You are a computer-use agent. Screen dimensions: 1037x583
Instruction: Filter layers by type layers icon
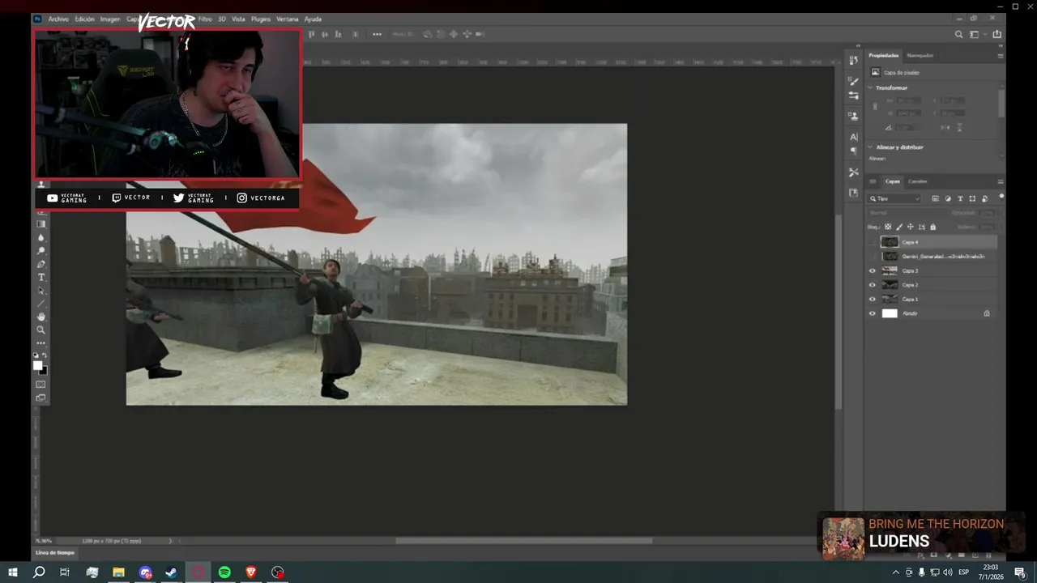(x=960, y=198)
